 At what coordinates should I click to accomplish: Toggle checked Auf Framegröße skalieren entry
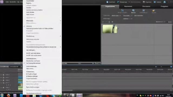point(33,63)
